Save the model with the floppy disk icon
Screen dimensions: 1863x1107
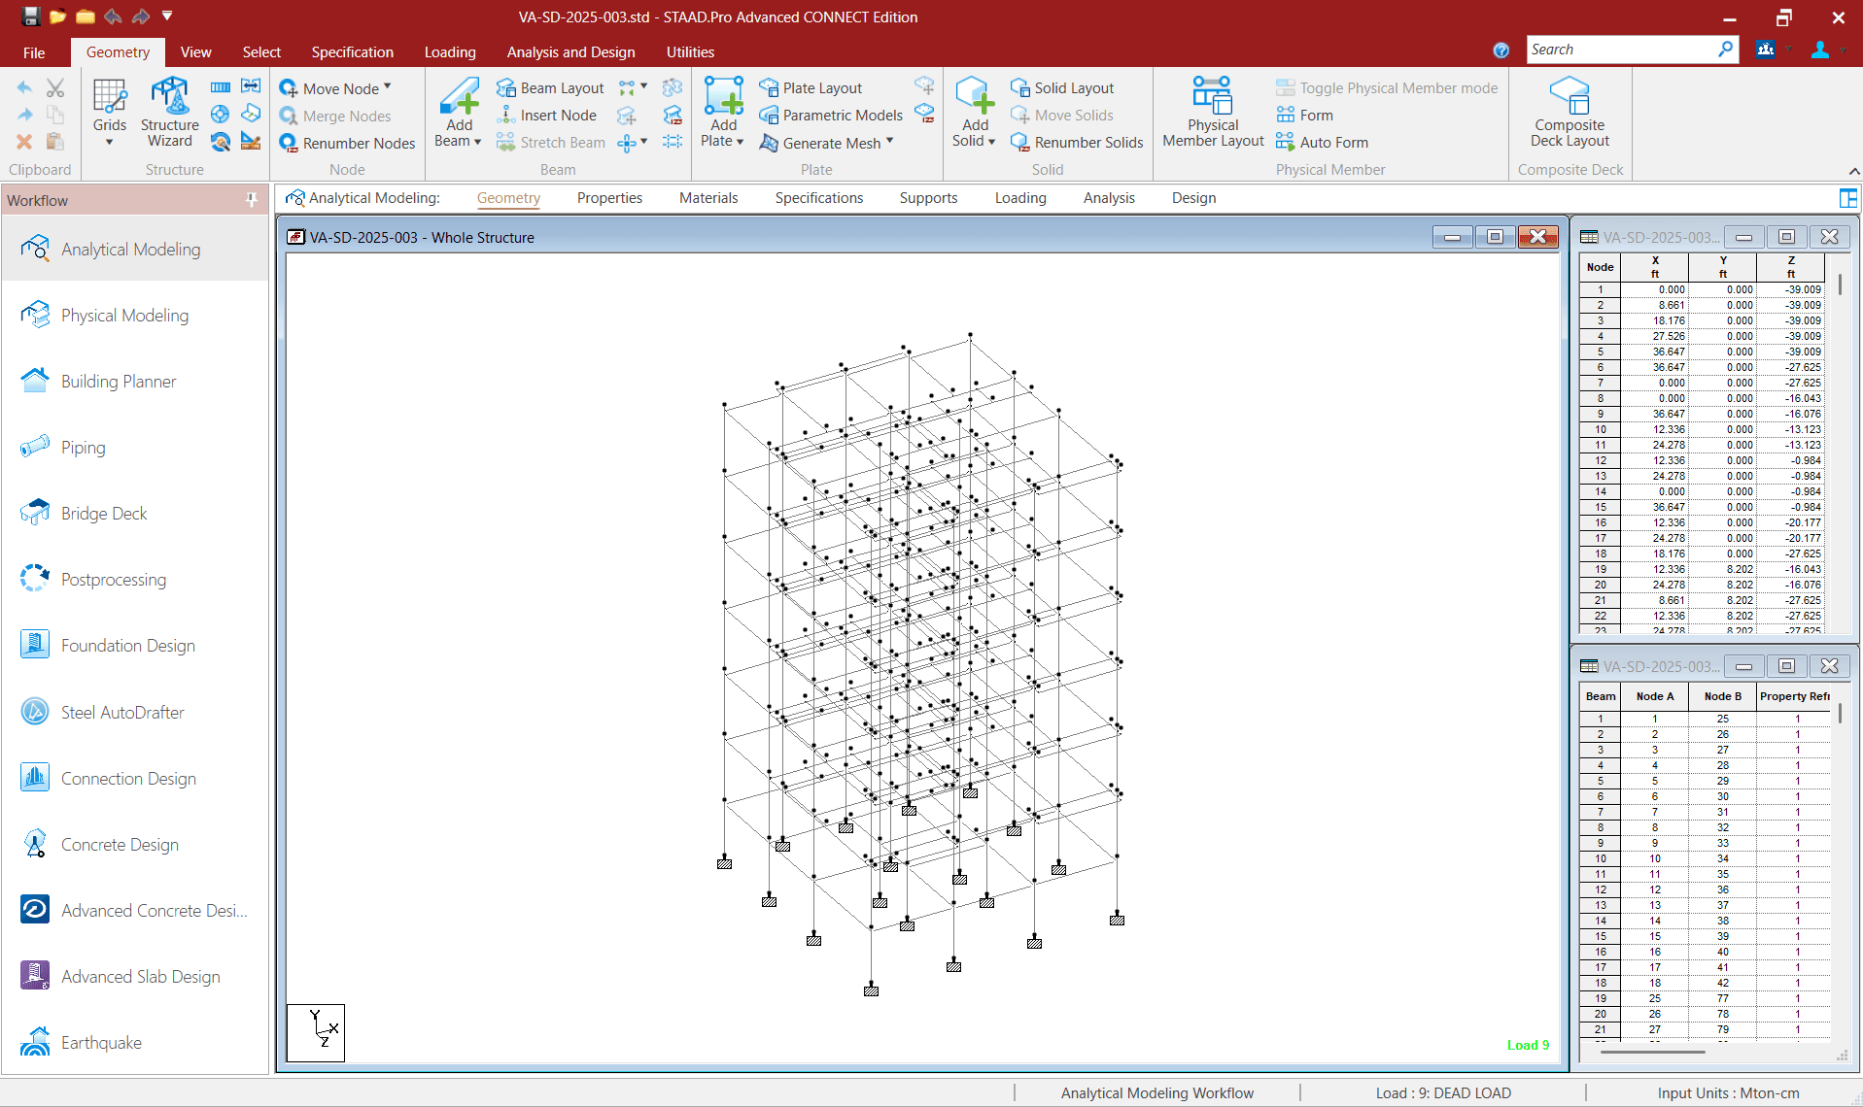(x=30, y=17)
